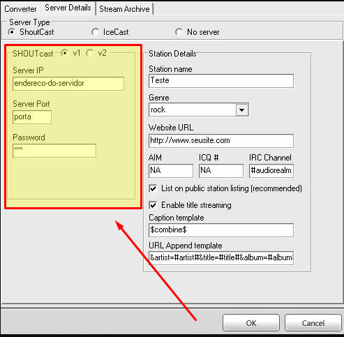Switch to the Converter tab

[x=20, y=9]
